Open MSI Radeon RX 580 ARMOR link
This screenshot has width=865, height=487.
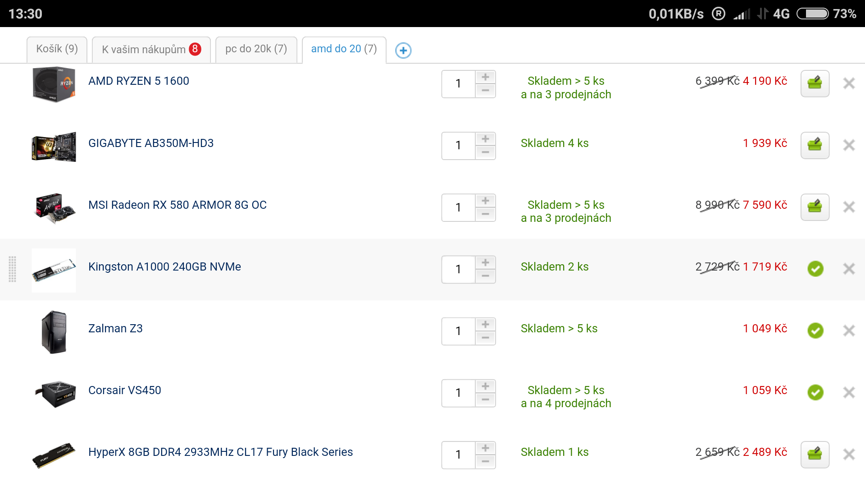point(178,205)
